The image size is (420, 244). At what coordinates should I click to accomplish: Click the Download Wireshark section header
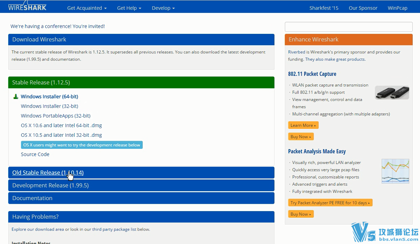click(141, 39)
